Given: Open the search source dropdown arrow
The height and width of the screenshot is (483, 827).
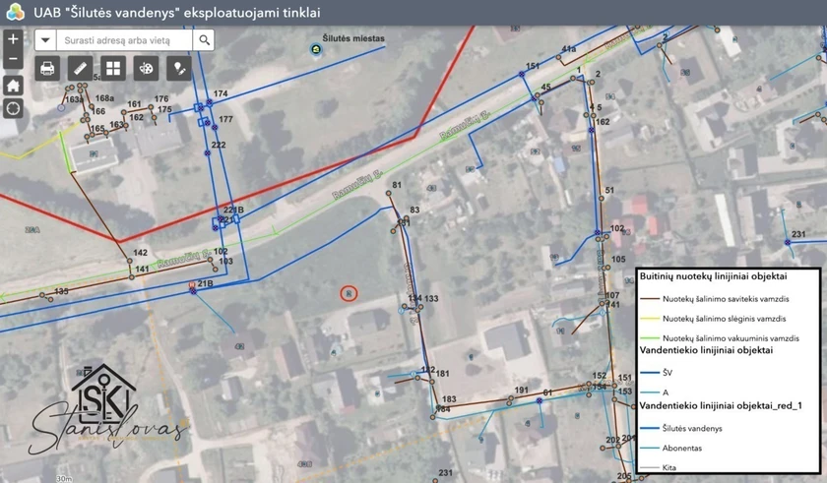Looking at the screenshot, I should tap(45, 40).
